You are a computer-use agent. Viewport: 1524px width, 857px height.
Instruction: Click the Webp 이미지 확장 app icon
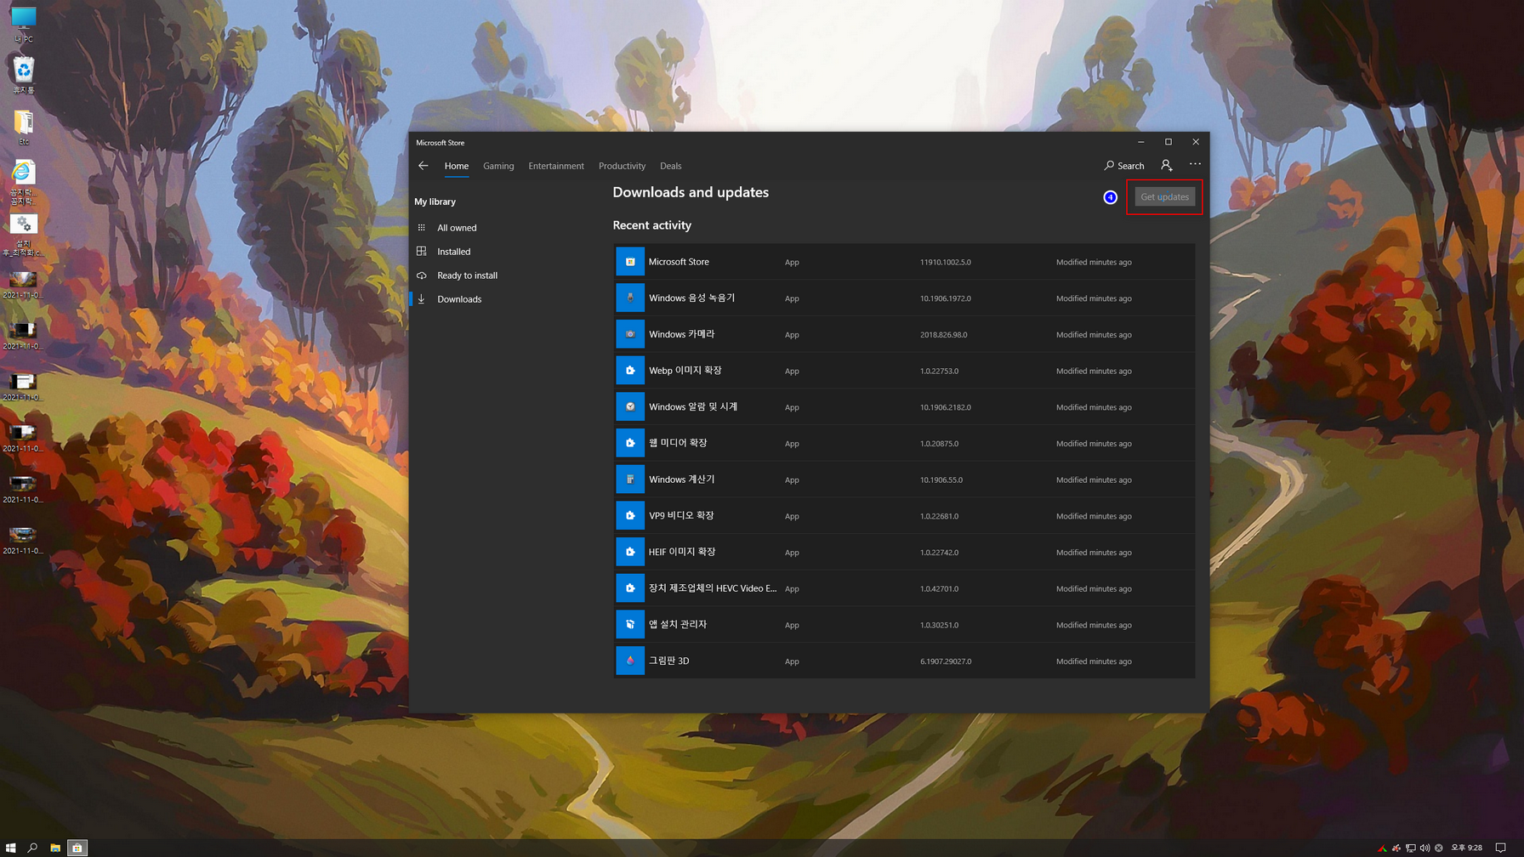click(630, 371)
